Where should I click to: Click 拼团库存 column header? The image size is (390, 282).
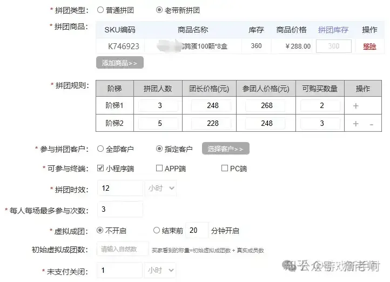pos(333,30)
